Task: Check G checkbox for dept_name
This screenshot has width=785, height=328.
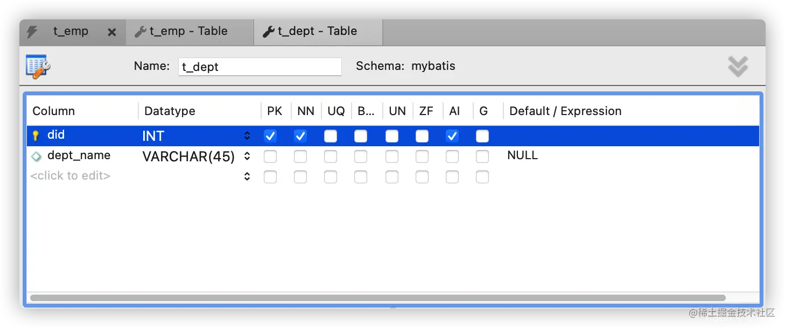Action: 482,156
